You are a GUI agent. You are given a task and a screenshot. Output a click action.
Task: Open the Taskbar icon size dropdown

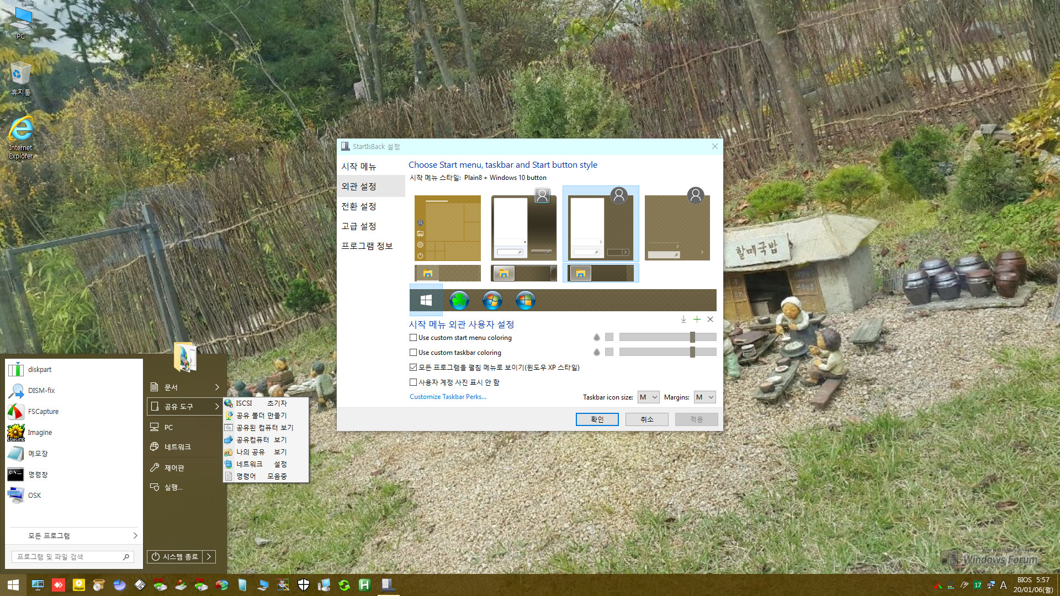click(648, 397)
